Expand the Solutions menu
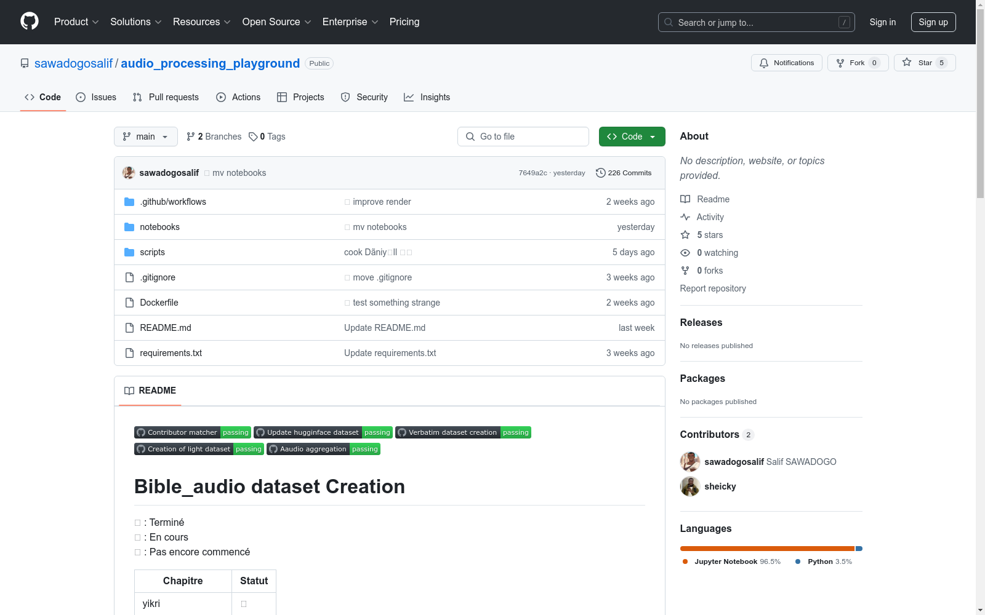The image size is (985, 615). (x=136, y=22)
